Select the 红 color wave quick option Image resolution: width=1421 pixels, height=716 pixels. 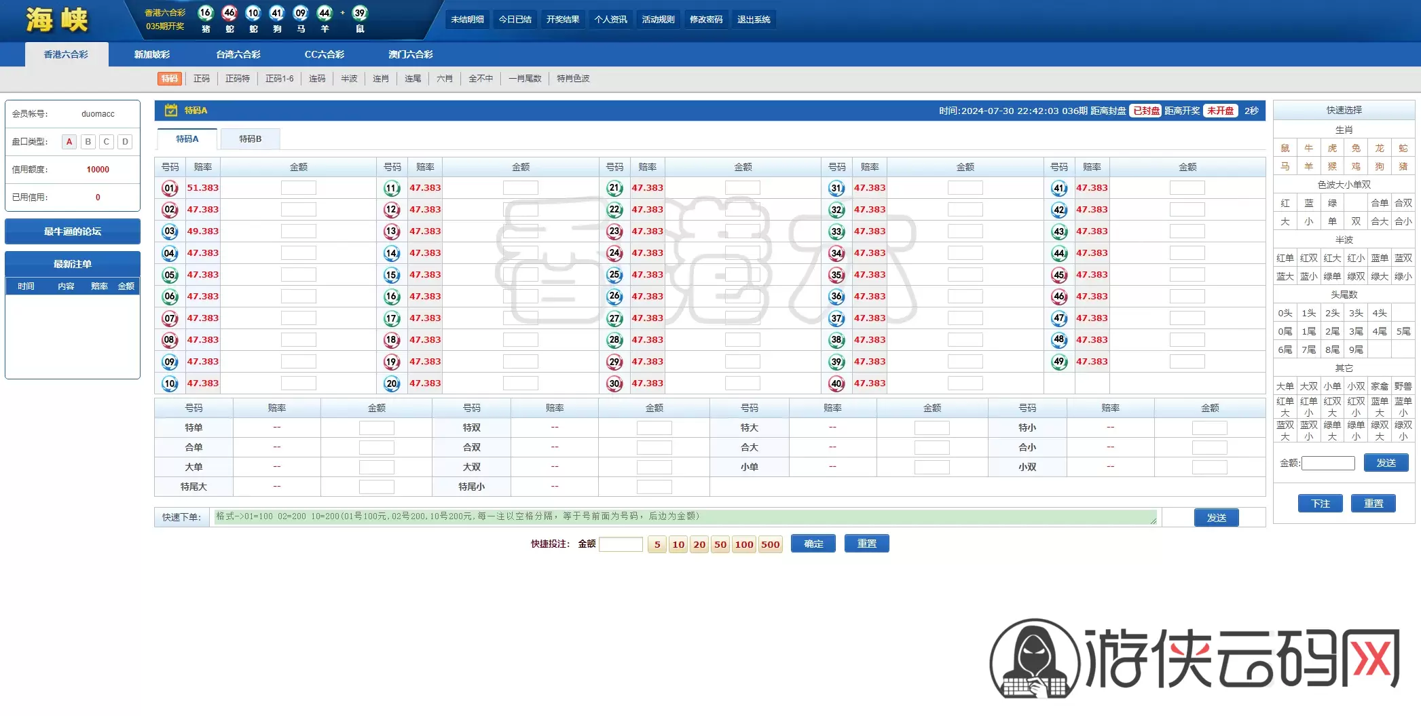1285,203
